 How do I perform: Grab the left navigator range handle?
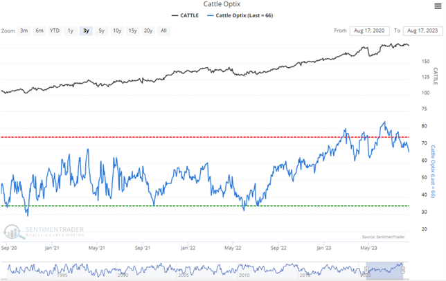(x=366, y=269)
